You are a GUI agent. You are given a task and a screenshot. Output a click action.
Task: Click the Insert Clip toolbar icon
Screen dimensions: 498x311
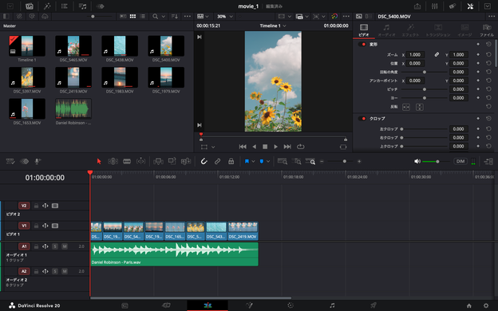tap(158, 162)
